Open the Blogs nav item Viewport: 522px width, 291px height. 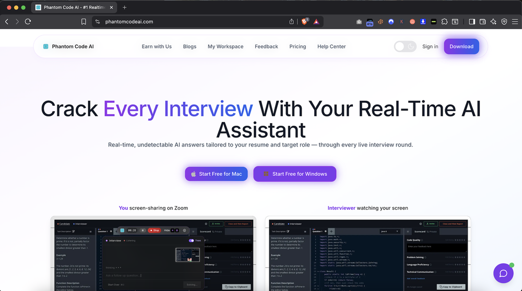[190, 46]
